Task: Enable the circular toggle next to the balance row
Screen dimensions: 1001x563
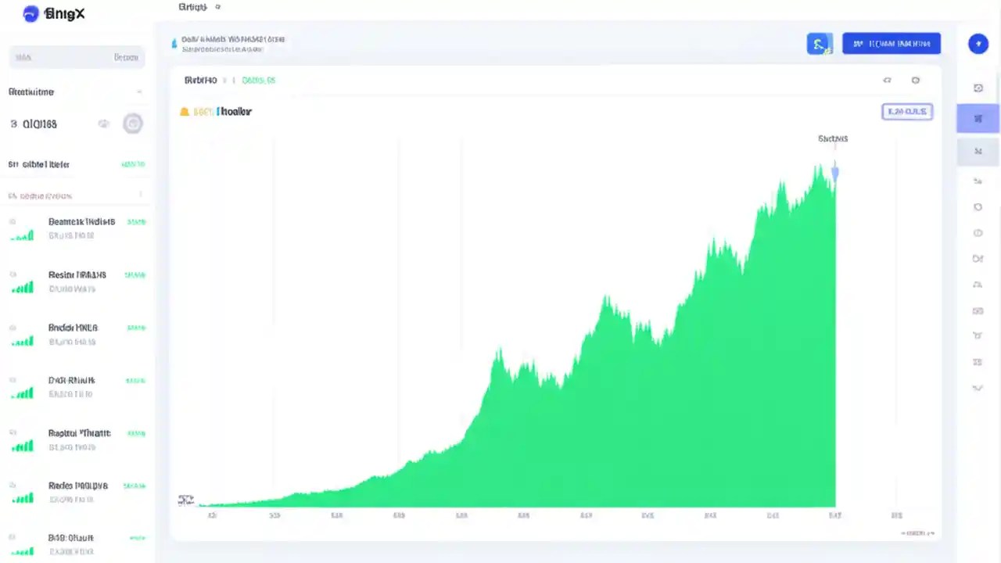Action: tap(132, 124)
